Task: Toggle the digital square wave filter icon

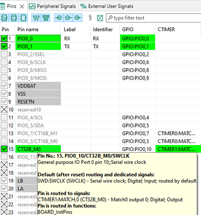Action: coord(46,18)
